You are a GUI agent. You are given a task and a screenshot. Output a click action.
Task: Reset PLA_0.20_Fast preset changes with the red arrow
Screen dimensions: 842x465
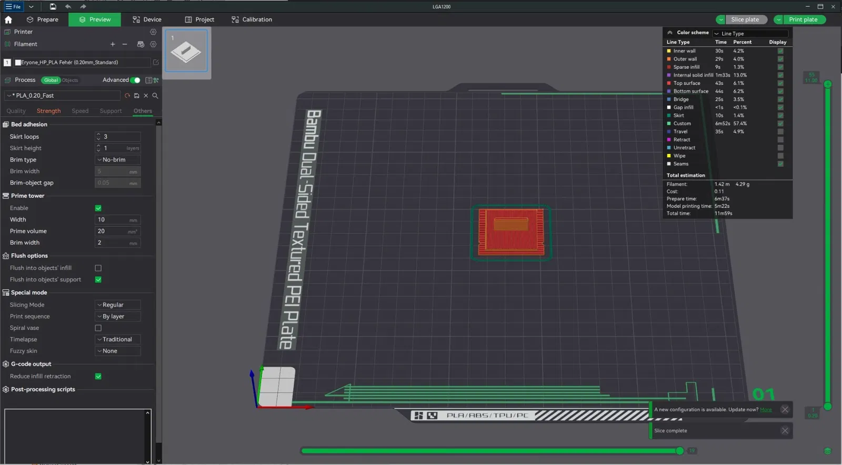tap(127, 96)
